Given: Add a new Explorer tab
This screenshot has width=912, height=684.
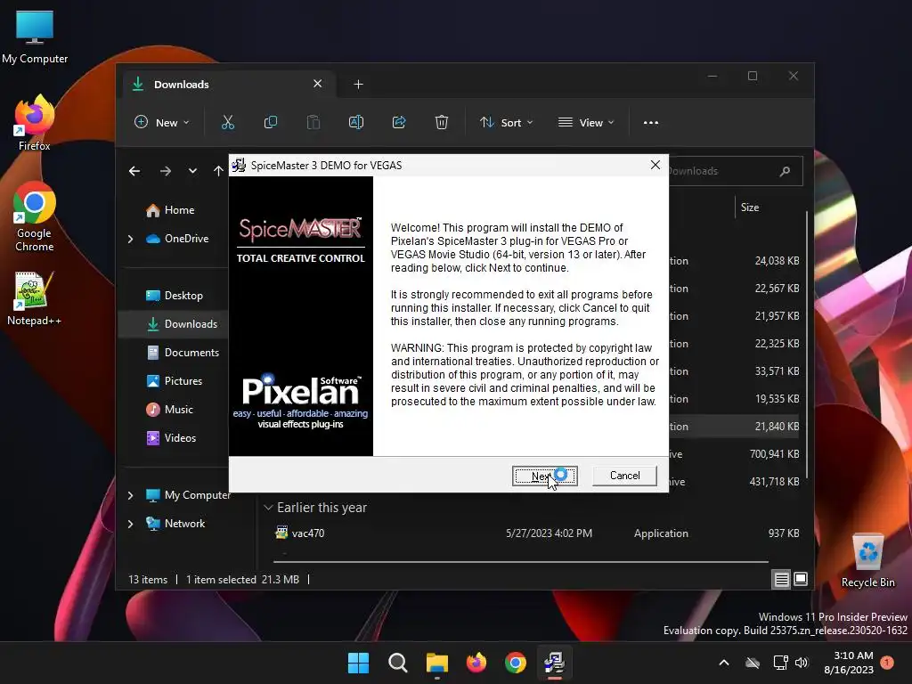Looking at the screenshot, I should click(x=358, y=85).
